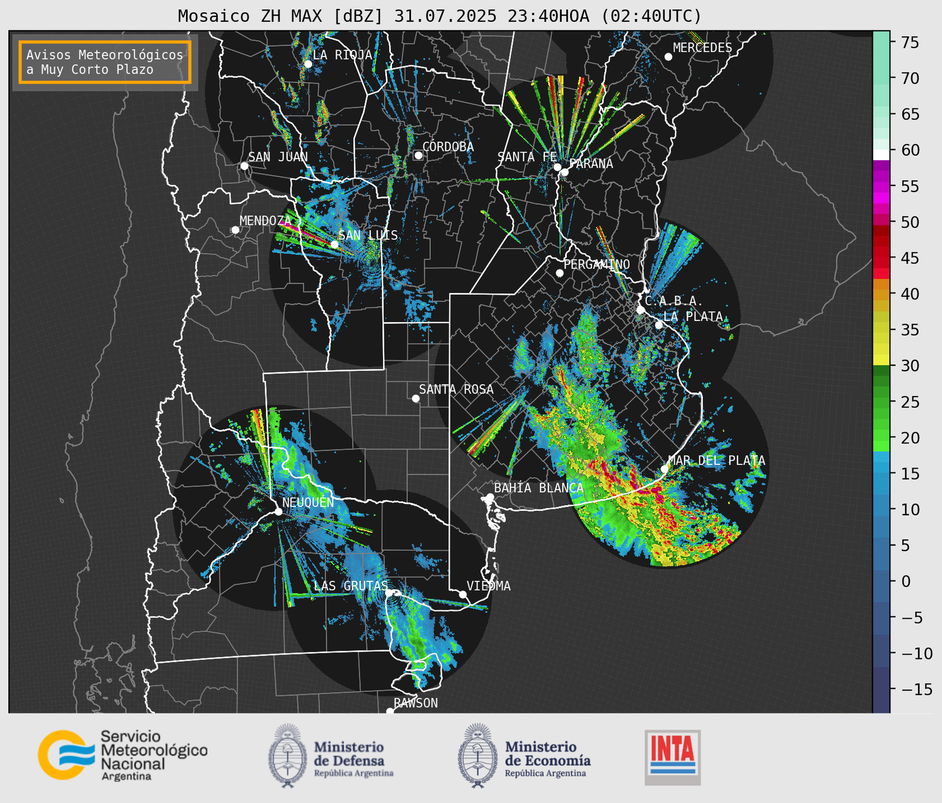Click the 0 label on the dBZ scale
The image size is (942, 803).
pyautogui.click(x=906, y=581)
